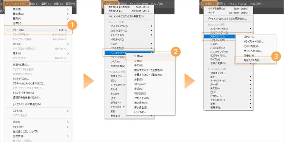284x142 pixels.
Task: Open the 表示(V) menu in the right panel
Action: coord(222,4)
